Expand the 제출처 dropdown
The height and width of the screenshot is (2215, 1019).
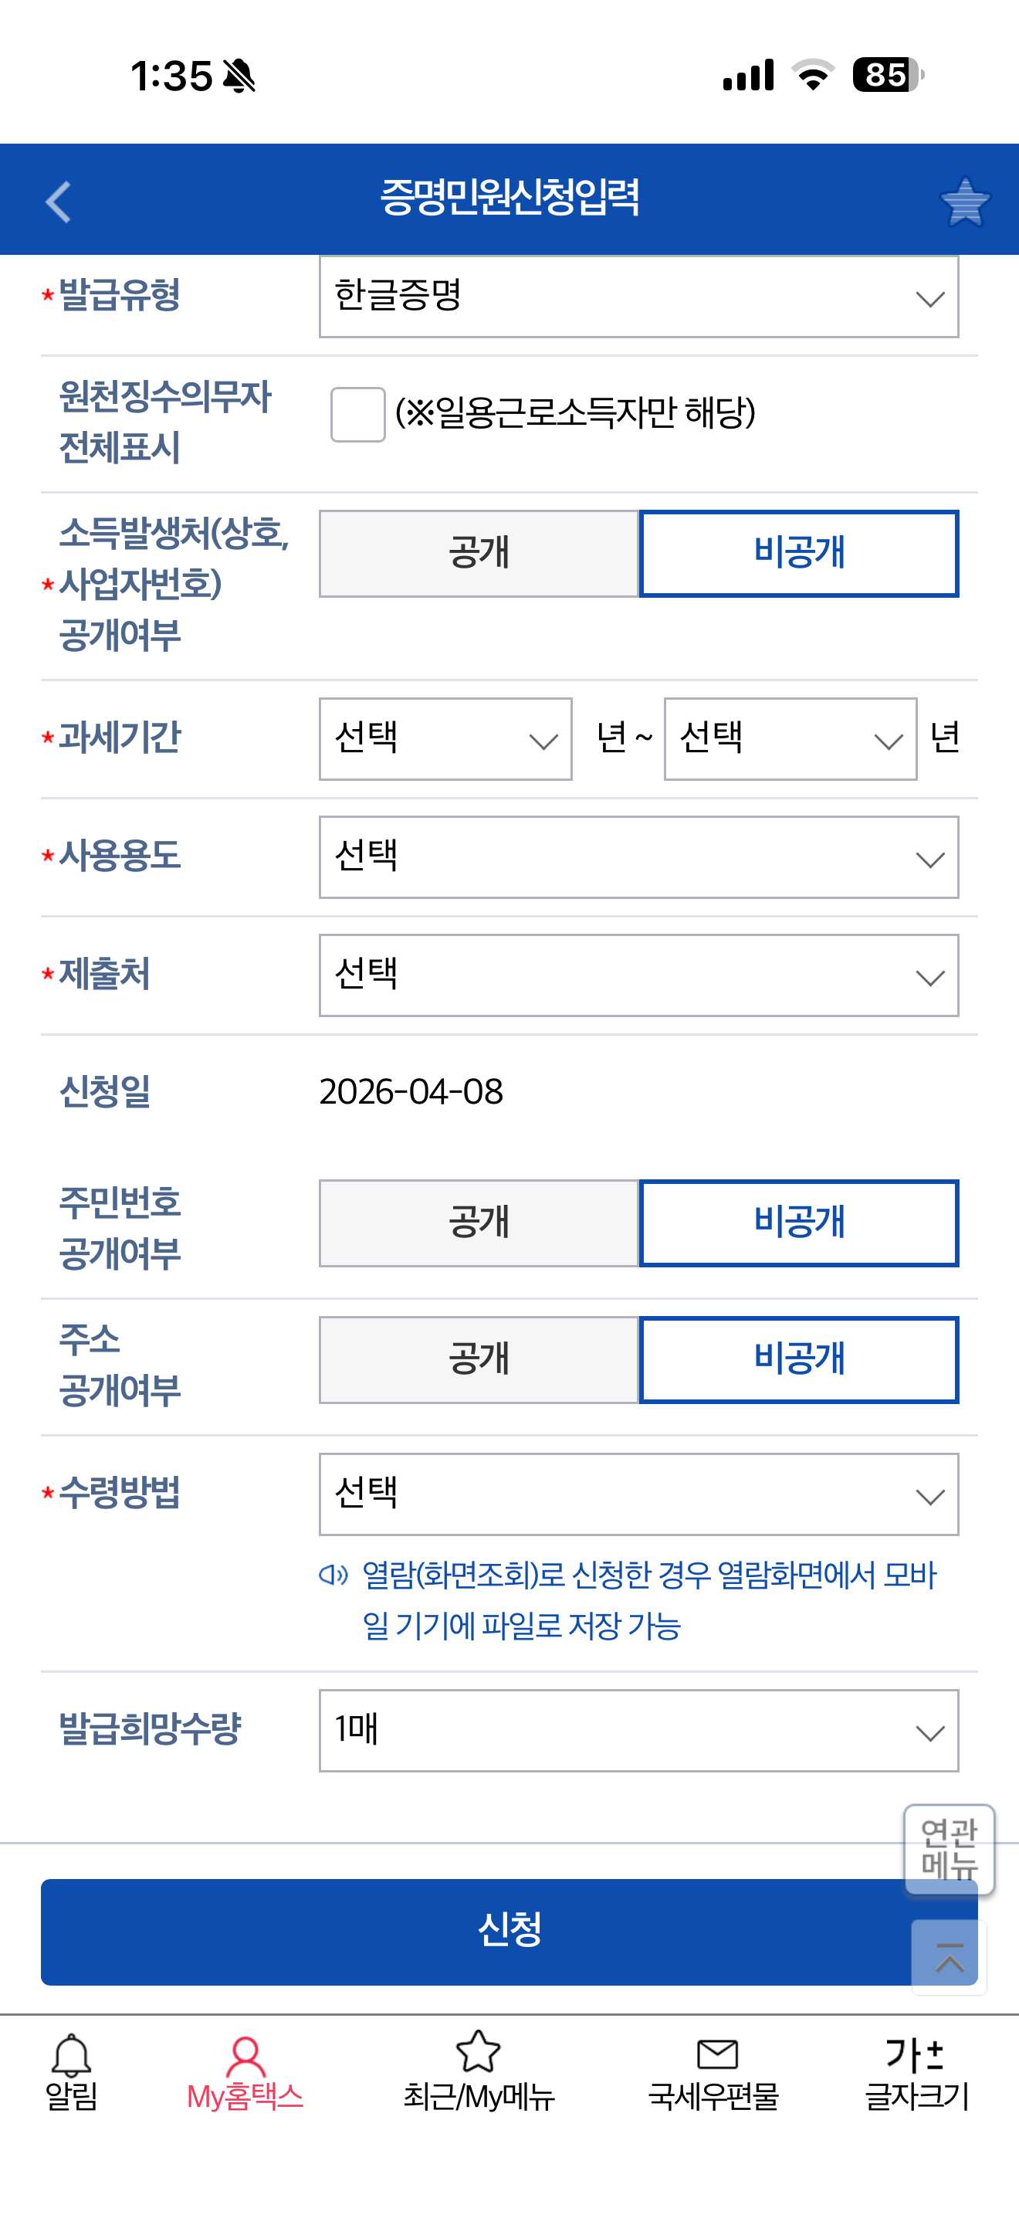pyautogui.click(x=638, y=975)
